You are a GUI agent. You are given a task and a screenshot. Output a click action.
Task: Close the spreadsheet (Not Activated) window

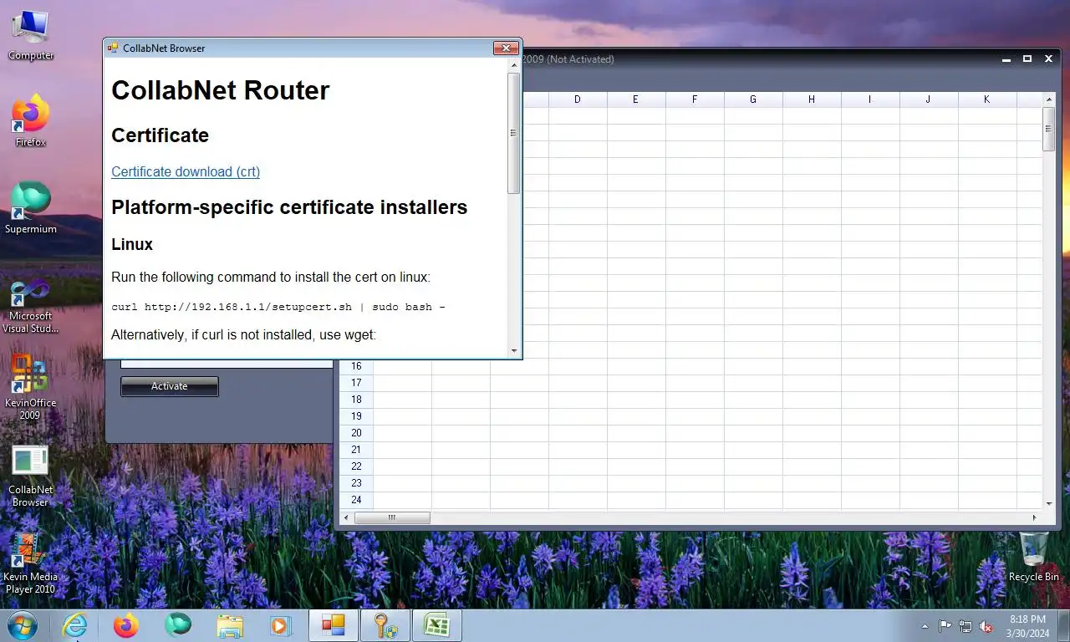tap(1048, 59)
